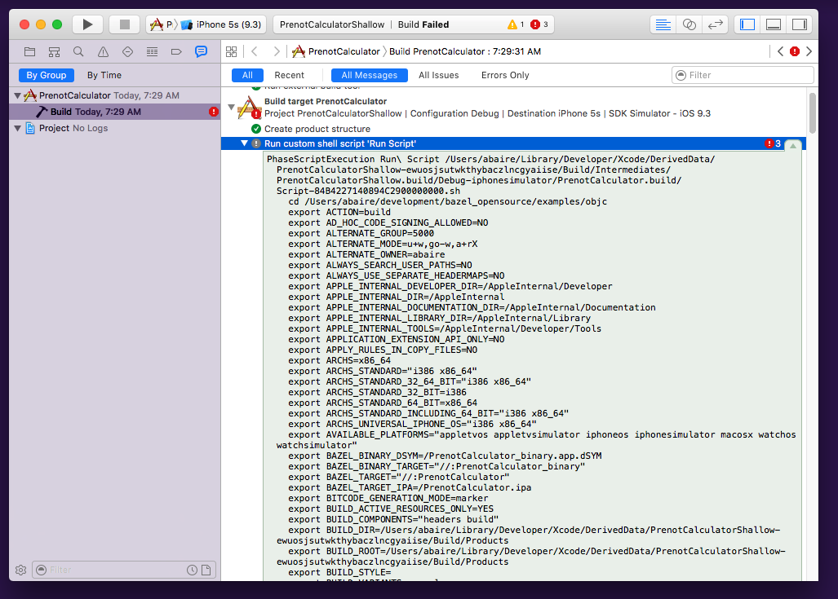
Task: Jump to next issue arrow
Action: [809, 52]
